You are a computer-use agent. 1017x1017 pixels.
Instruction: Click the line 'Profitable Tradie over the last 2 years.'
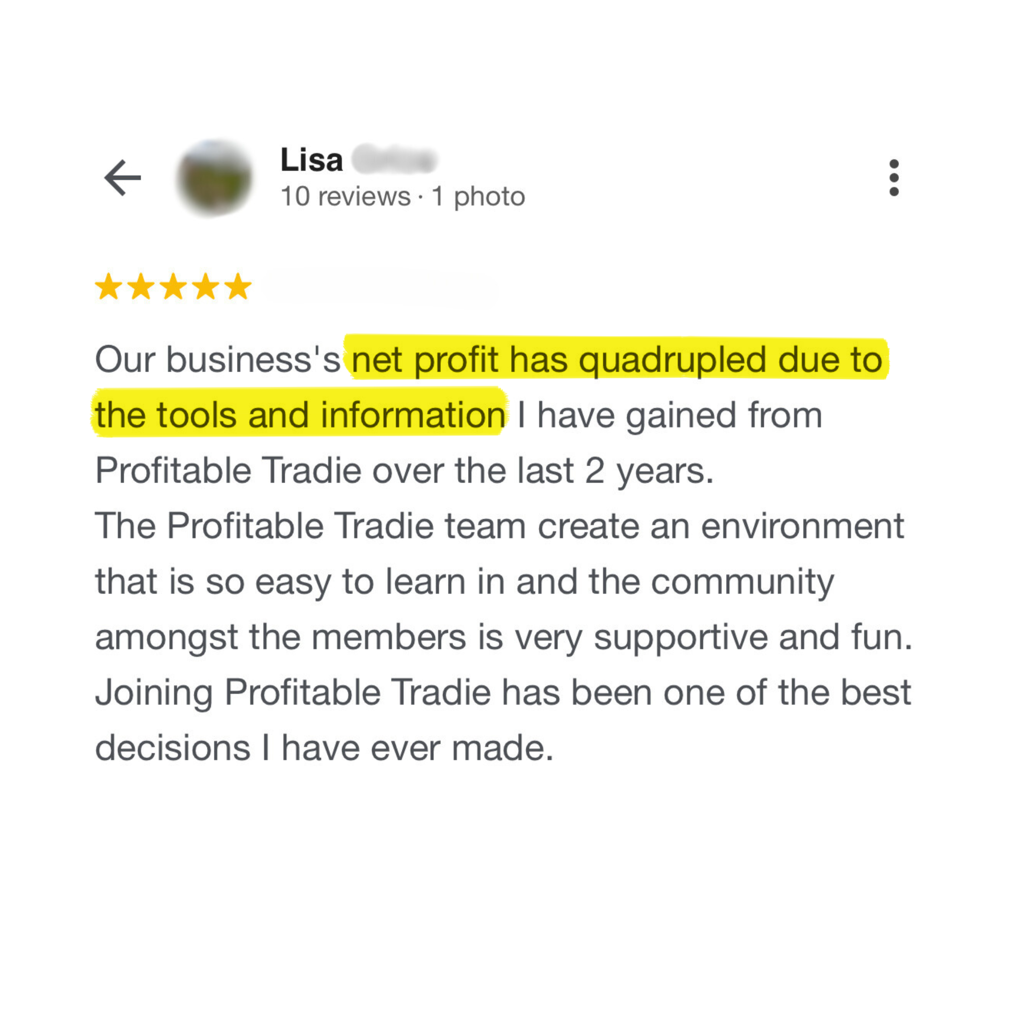404,471
